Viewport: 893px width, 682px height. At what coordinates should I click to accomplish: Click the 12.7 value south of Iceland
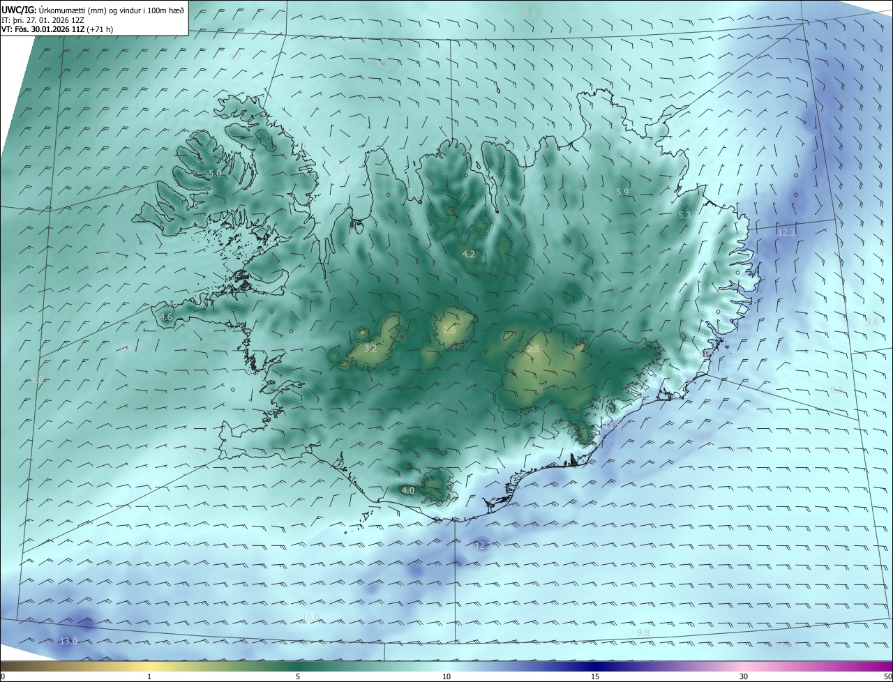(483, 545)
